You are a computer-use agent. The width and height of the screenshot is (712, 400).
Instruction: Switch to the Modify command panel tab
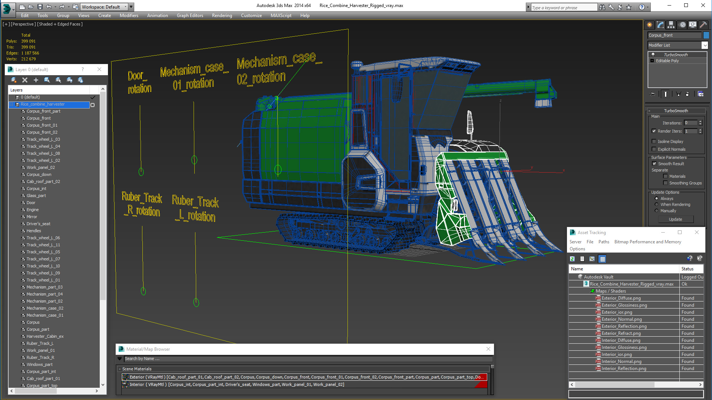coord(660,25)
